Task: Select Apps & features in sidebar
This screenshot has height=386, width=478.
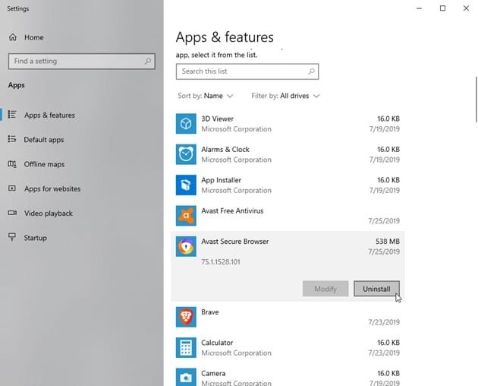Action: click(x=49, y=115)
